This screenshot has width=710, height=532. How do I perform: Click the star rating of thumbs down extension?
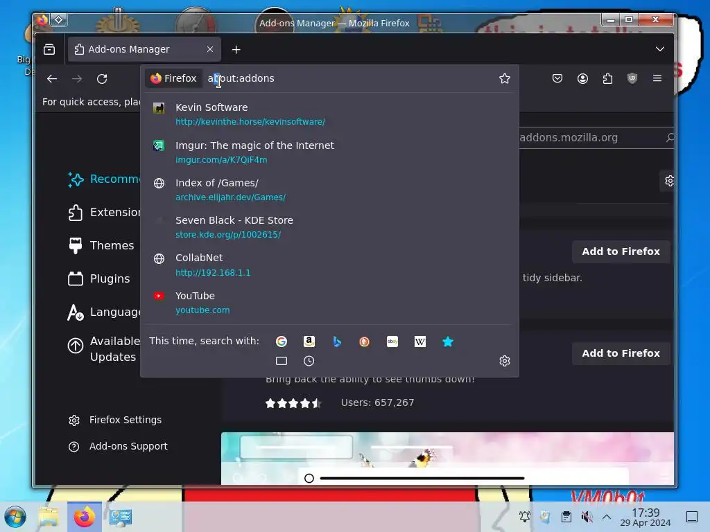(x=293, y=402)
